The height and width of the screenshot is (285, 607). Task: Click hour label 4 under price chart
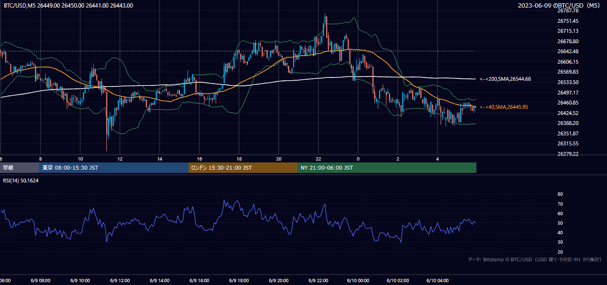pyautogui.click(x=438, y=159)
